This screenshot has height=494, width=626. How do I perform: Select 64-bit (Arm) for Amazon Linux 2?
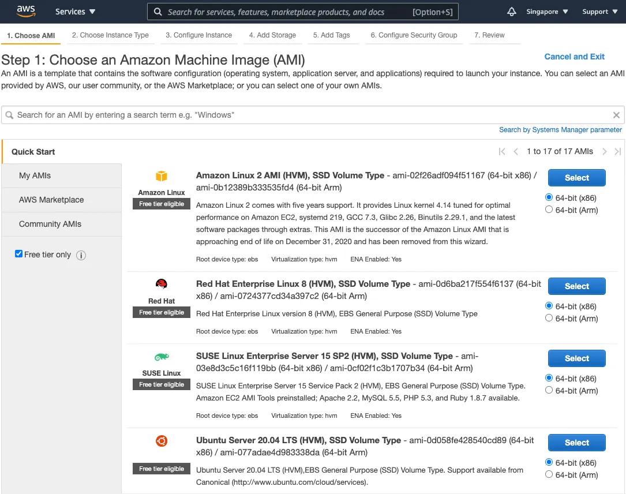549,209
